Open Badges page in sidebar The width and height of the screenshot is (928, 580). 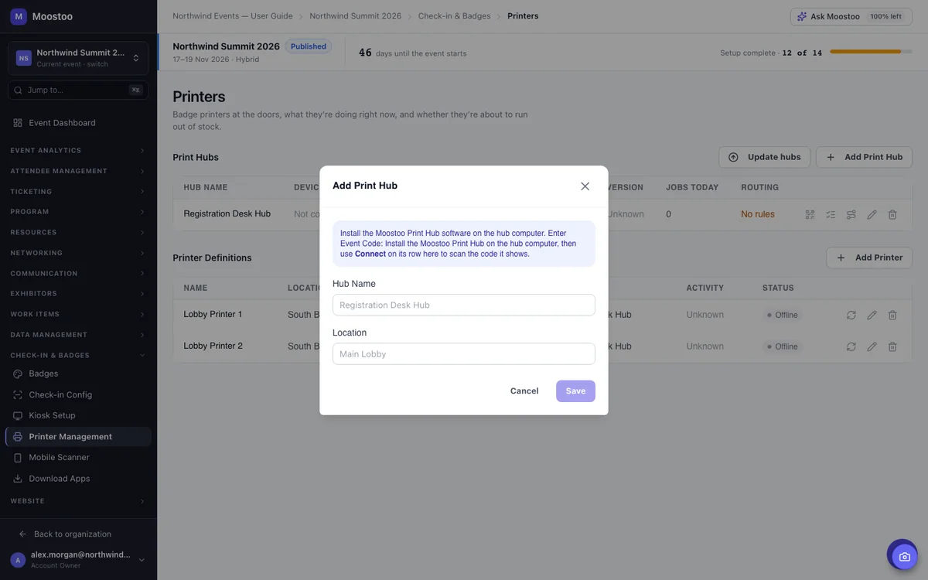point(78,374)
